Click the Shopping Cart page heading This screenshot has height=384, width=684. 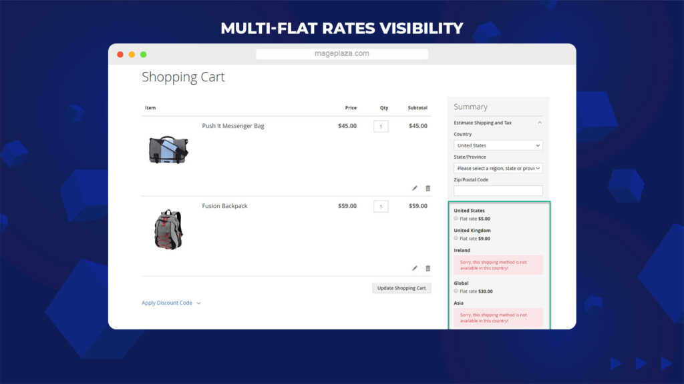[183, 77]
